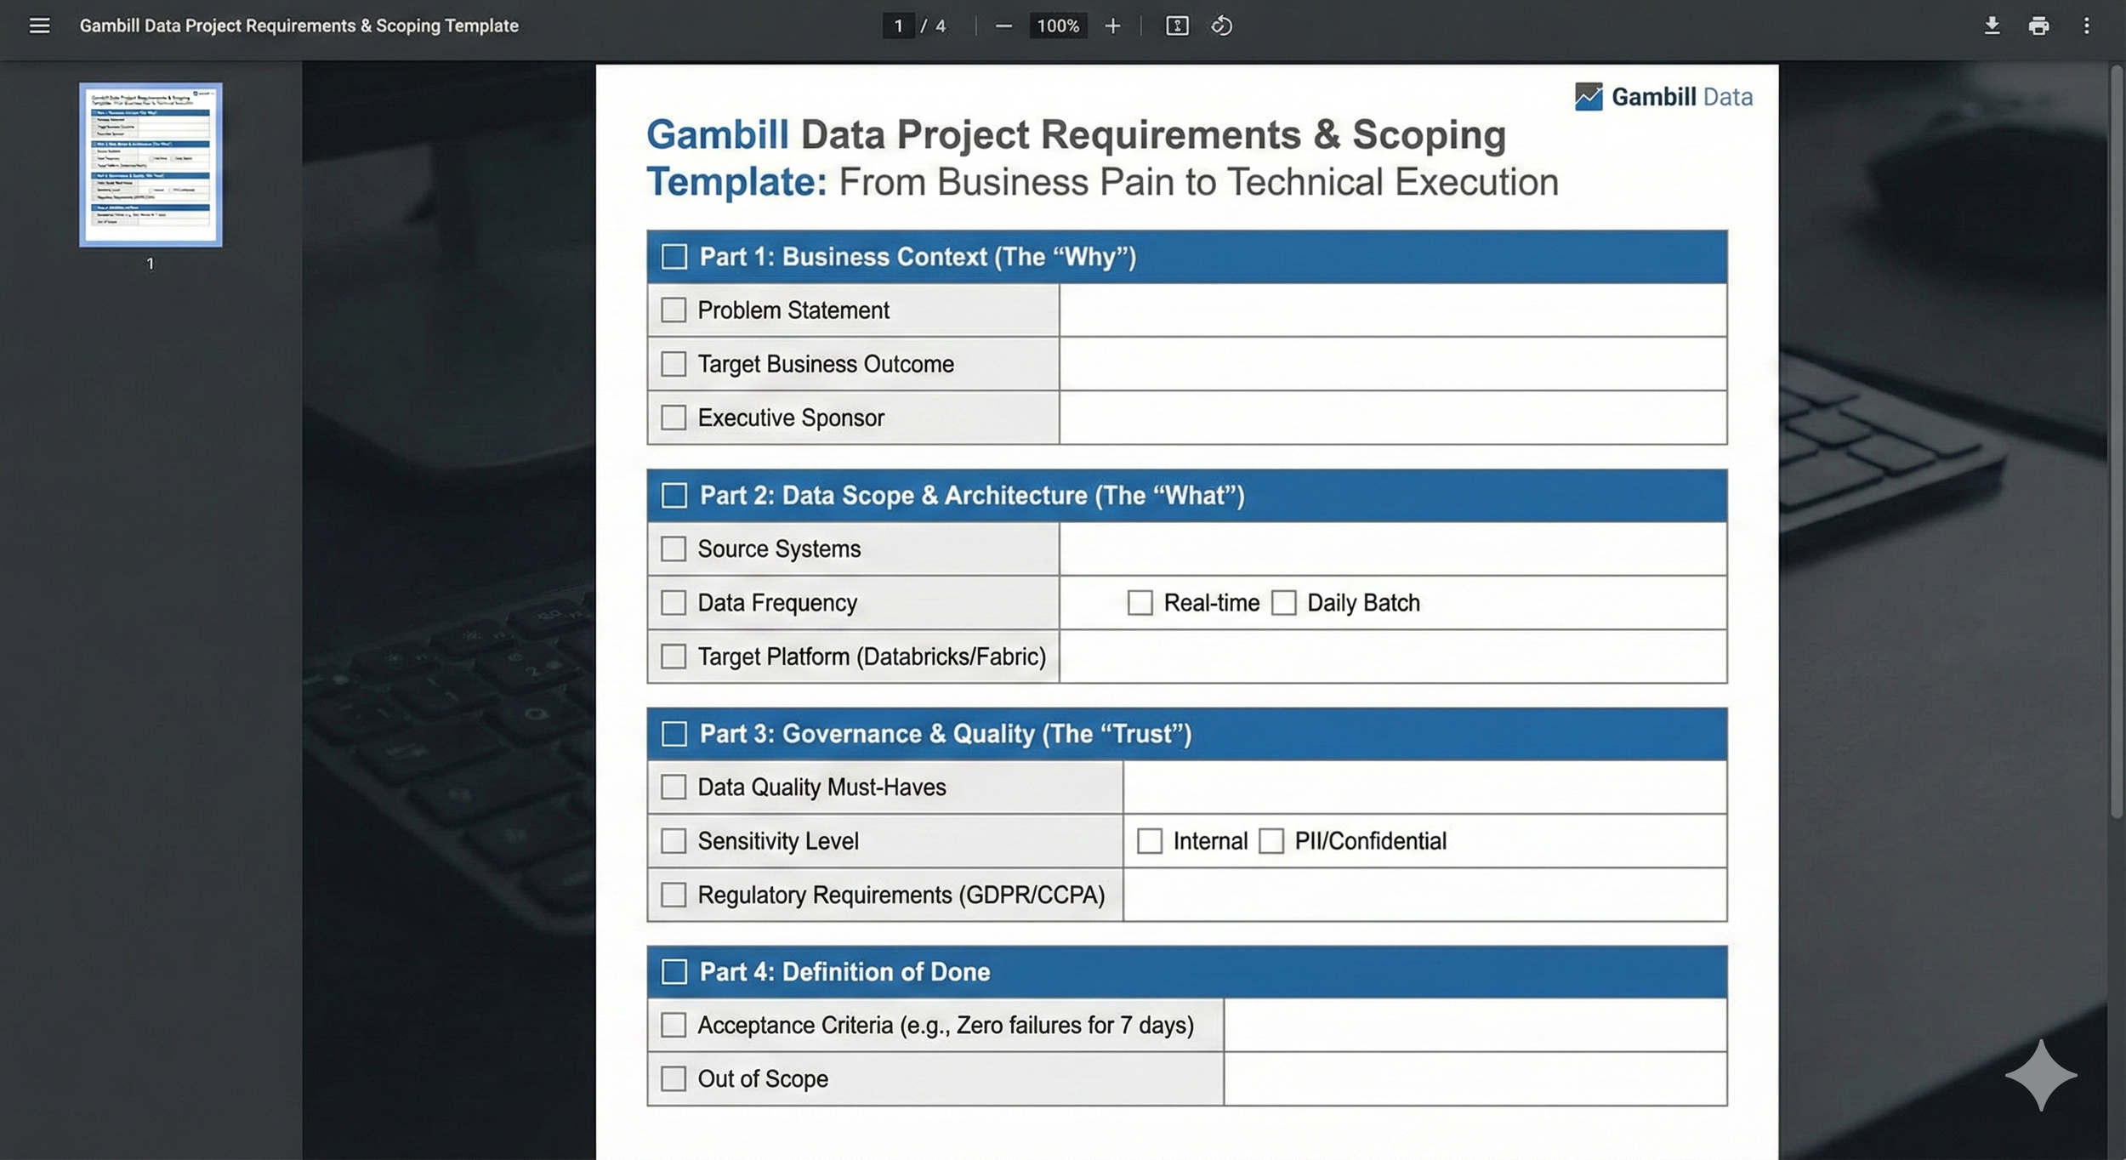The image size is (2126, 1160).
Task: Open the three-dot more actions menu
Action: click(x=2086, y=26)
